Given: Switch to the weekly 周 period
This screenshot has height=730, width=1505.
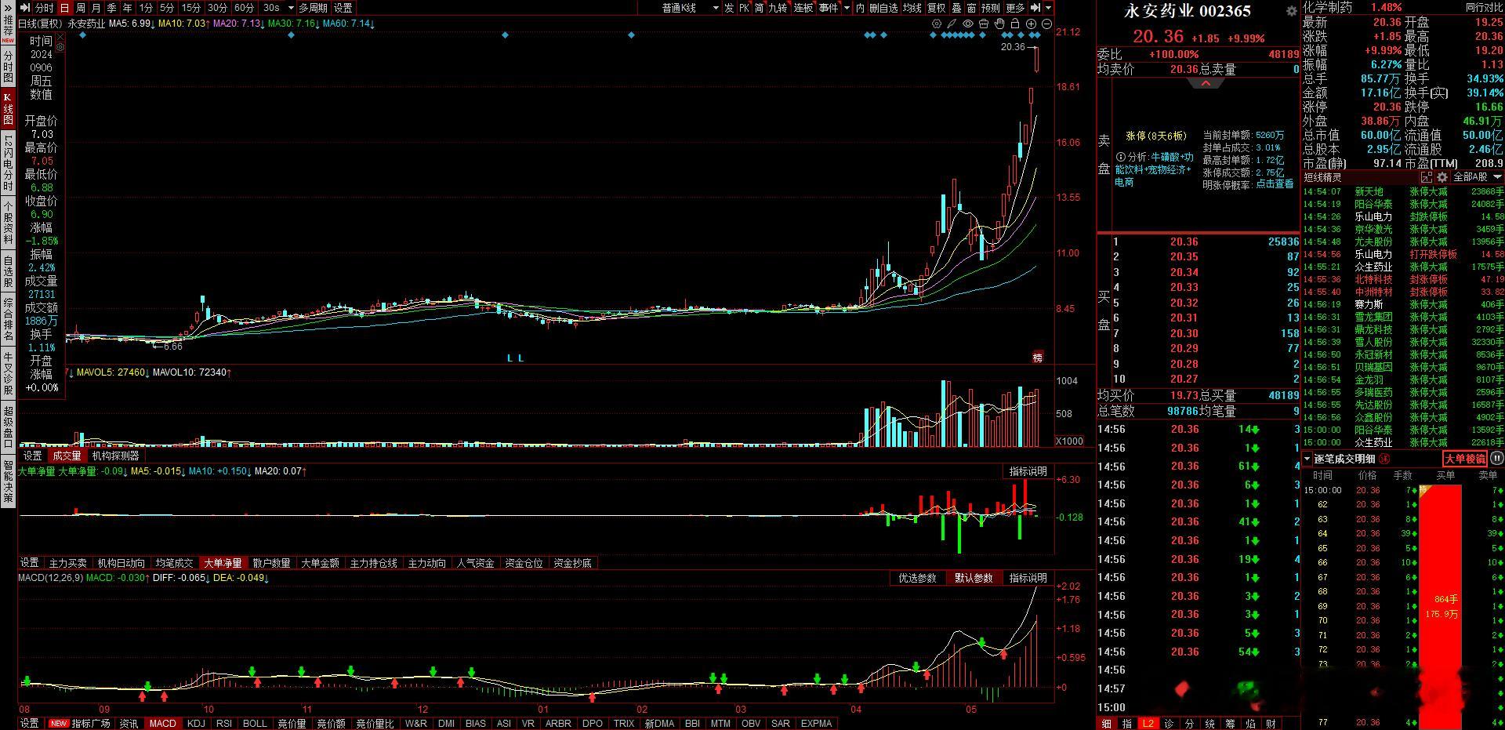Looking at the screenshot, I should click(x=81, y=8).
